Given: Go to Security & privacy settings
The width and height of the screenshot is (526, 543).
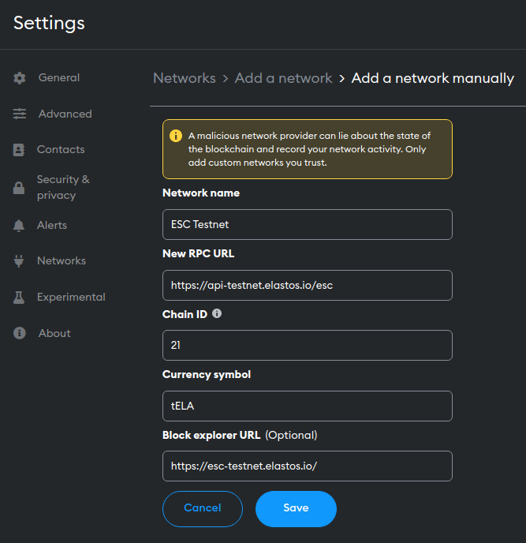Looking at the screenshot, I should point(63,187).
